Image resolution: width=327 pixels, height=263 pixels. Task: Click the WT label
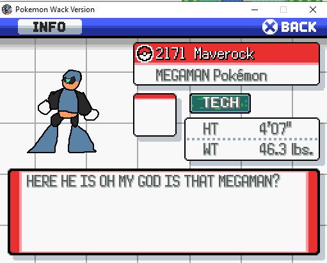pyautogui.click(x=211, y=149)
